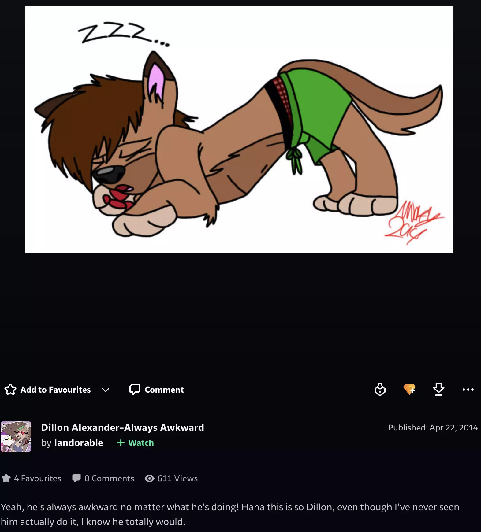Toggle Watch for artist landorable

[135, 443]
